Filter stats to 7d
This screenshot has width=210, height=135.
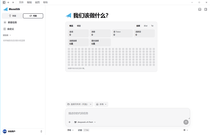tap(152, 26)
